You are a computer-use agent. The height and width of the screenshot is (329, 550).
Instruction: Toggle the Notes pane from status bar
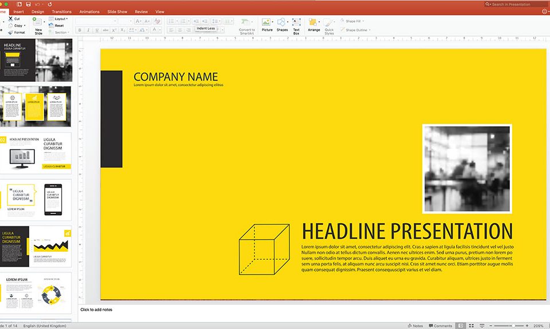(x=415, y=326)
